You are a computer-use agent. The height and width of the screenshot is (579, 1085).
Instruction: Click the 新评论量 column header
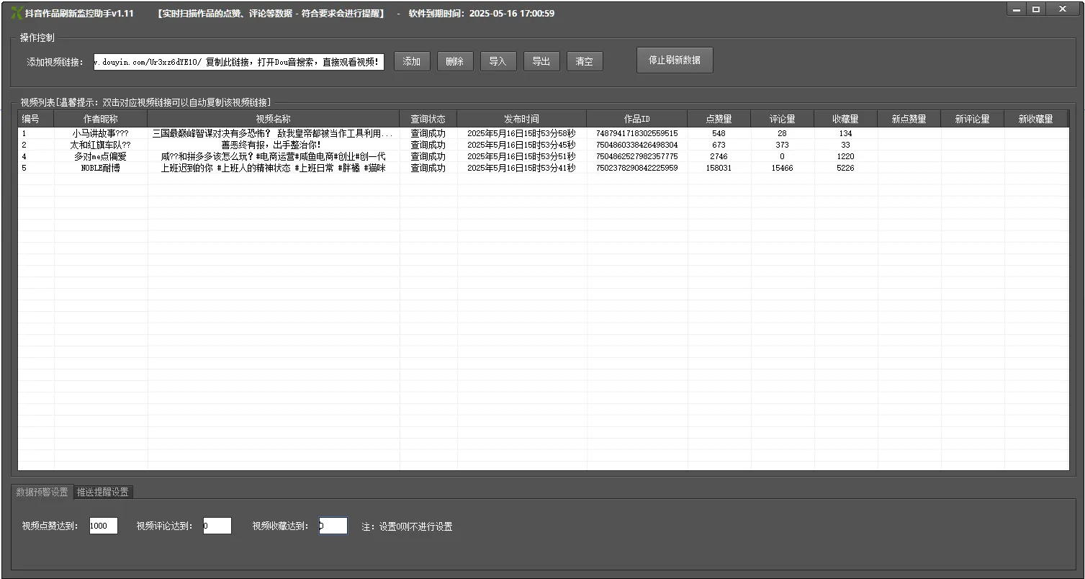pos(972,119)
